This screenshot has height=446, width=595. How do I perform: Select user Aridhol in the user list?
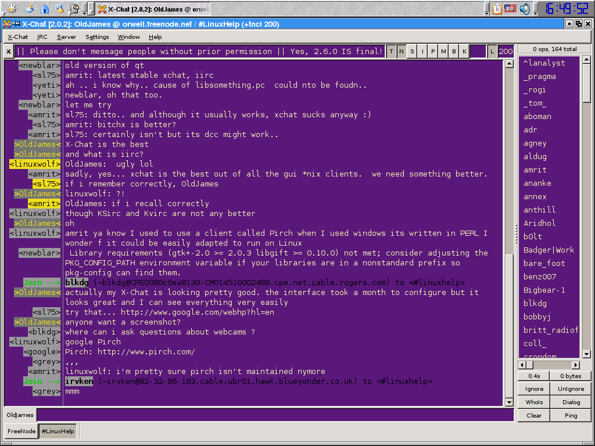(x=549, y=223)
